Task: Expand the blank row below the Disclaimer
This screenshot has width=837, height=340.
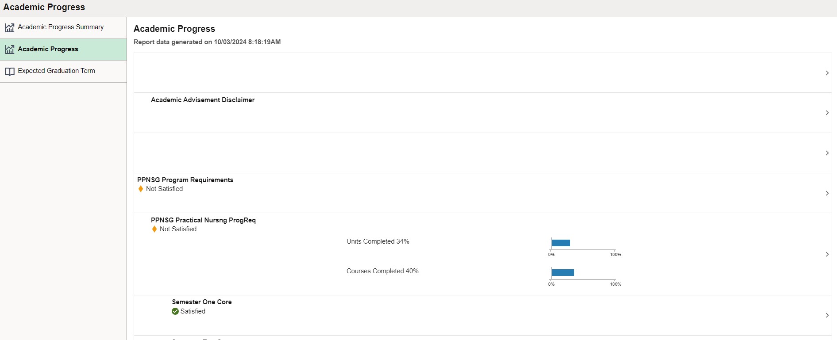Action: point(827,153)
